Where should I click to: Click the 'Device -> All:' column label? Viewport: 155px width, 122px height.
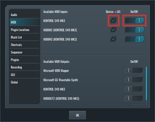click(113, 12)
